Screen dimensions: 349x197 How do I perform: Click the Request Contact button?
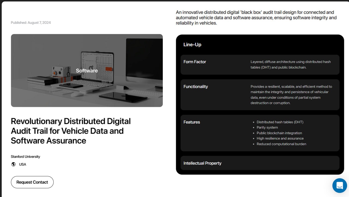[32, 182]
